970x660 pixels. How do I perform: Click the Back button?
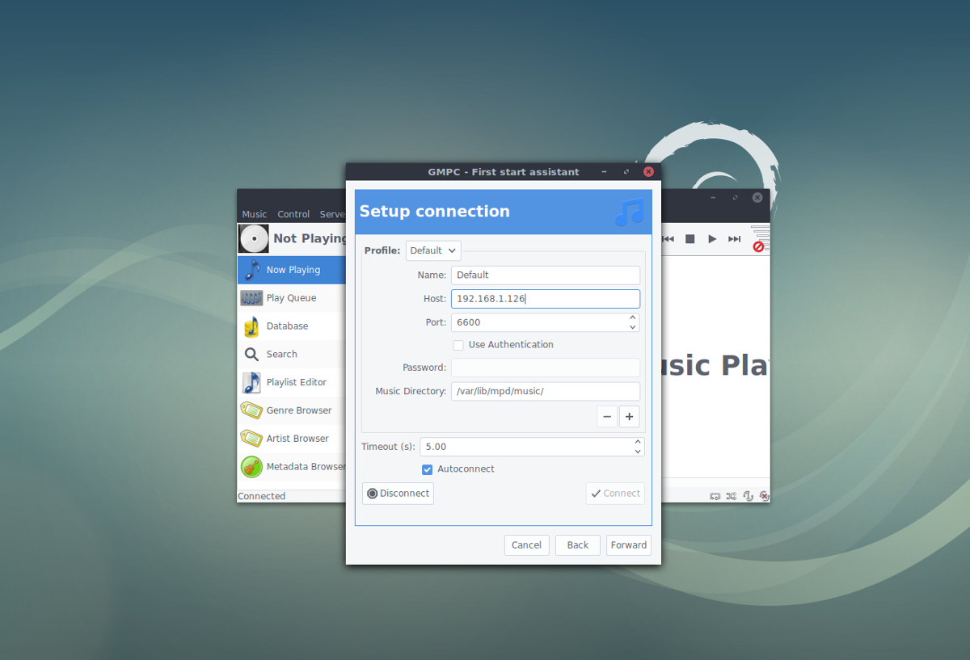click(x=578, y=545)
